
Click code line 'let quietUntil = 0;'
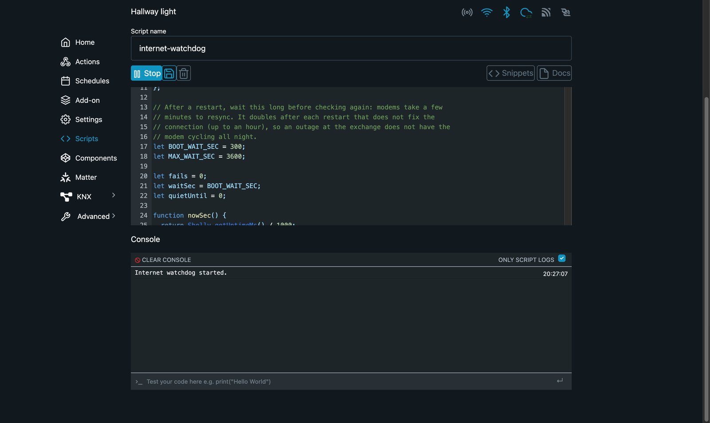click(189, 196)
